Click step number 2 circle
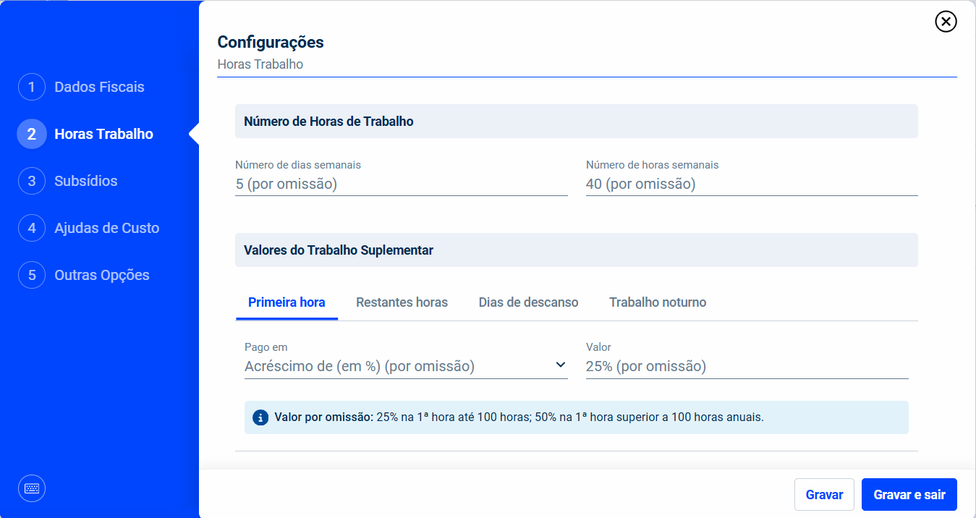 point(32,134)
